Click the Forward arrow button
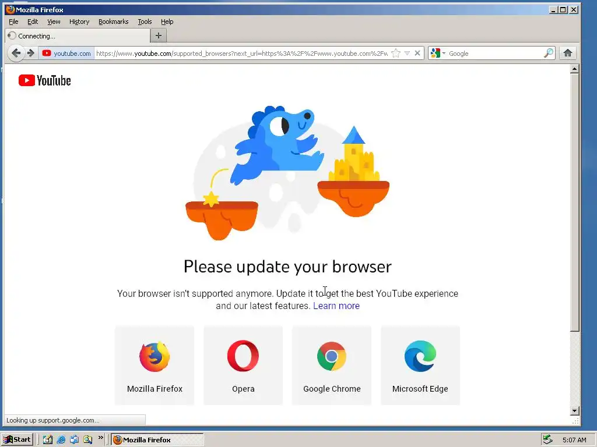The width and height of the screenshot is (597, 447). click(30, 53)
